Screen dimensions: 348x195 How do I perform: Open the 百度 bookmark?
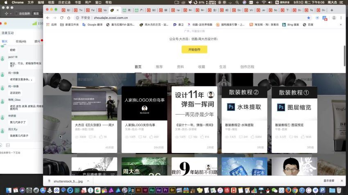point(308,24)
